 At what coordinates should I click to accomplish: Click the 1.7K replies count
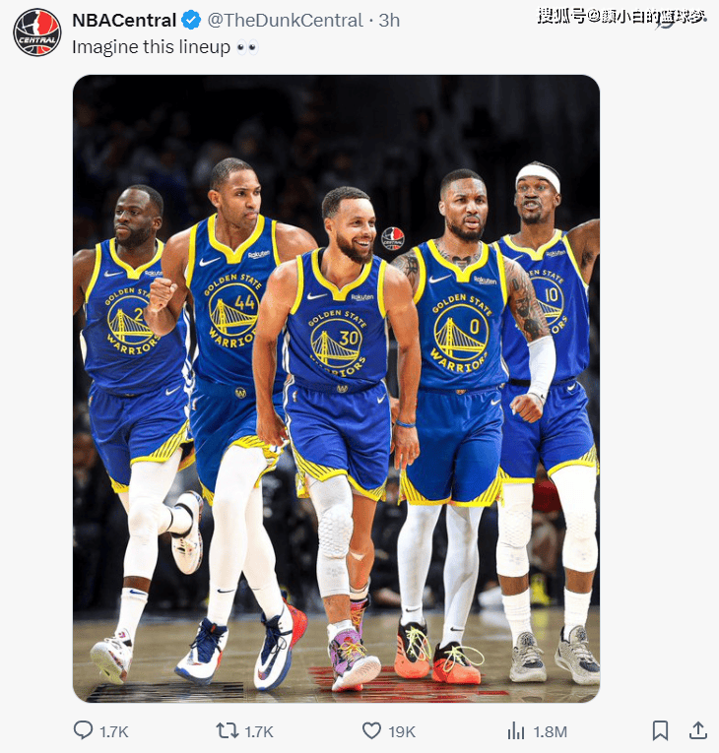point(114,732)
